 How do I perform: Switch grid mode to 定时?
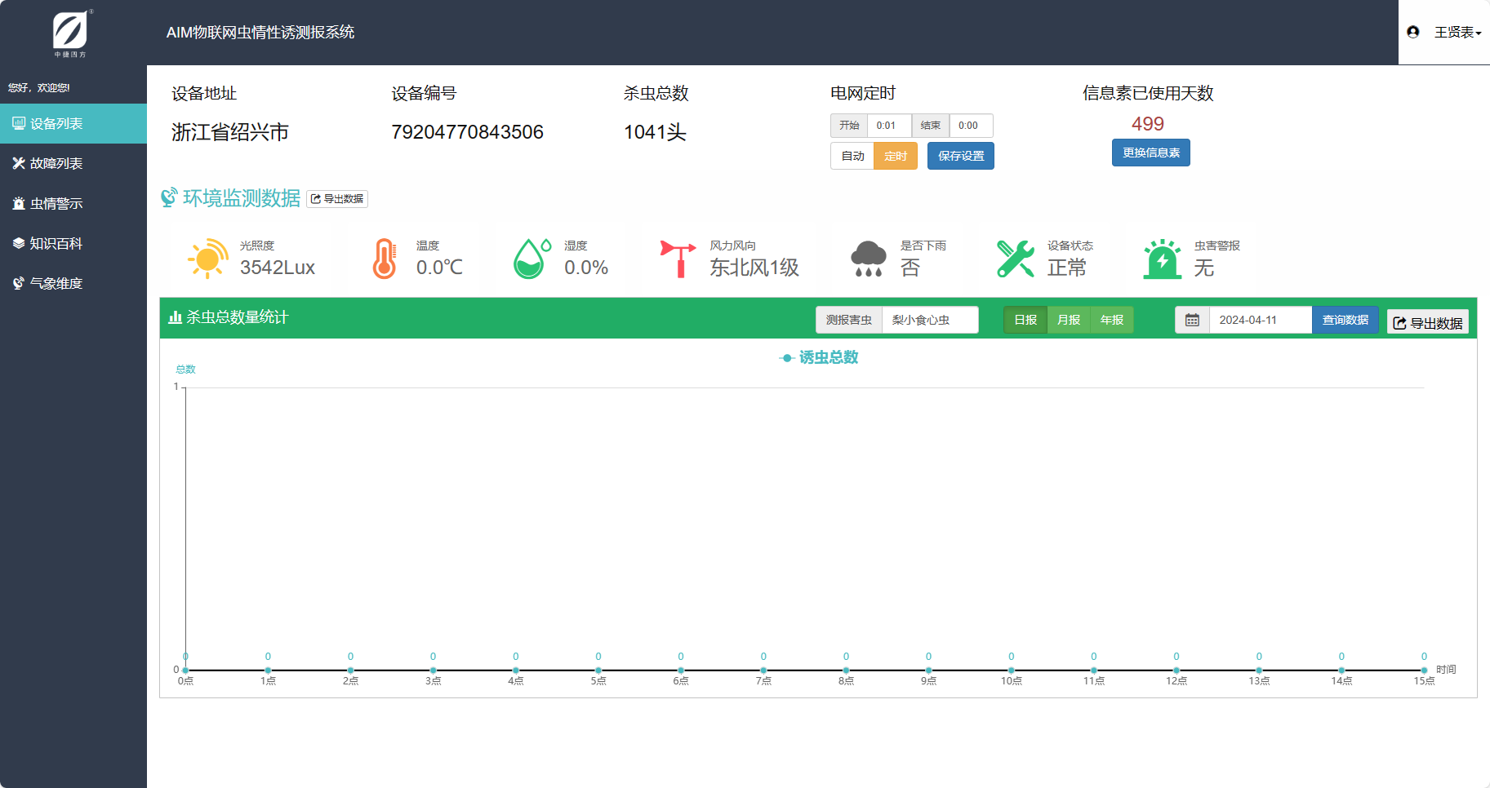click(x=896, y=156)
